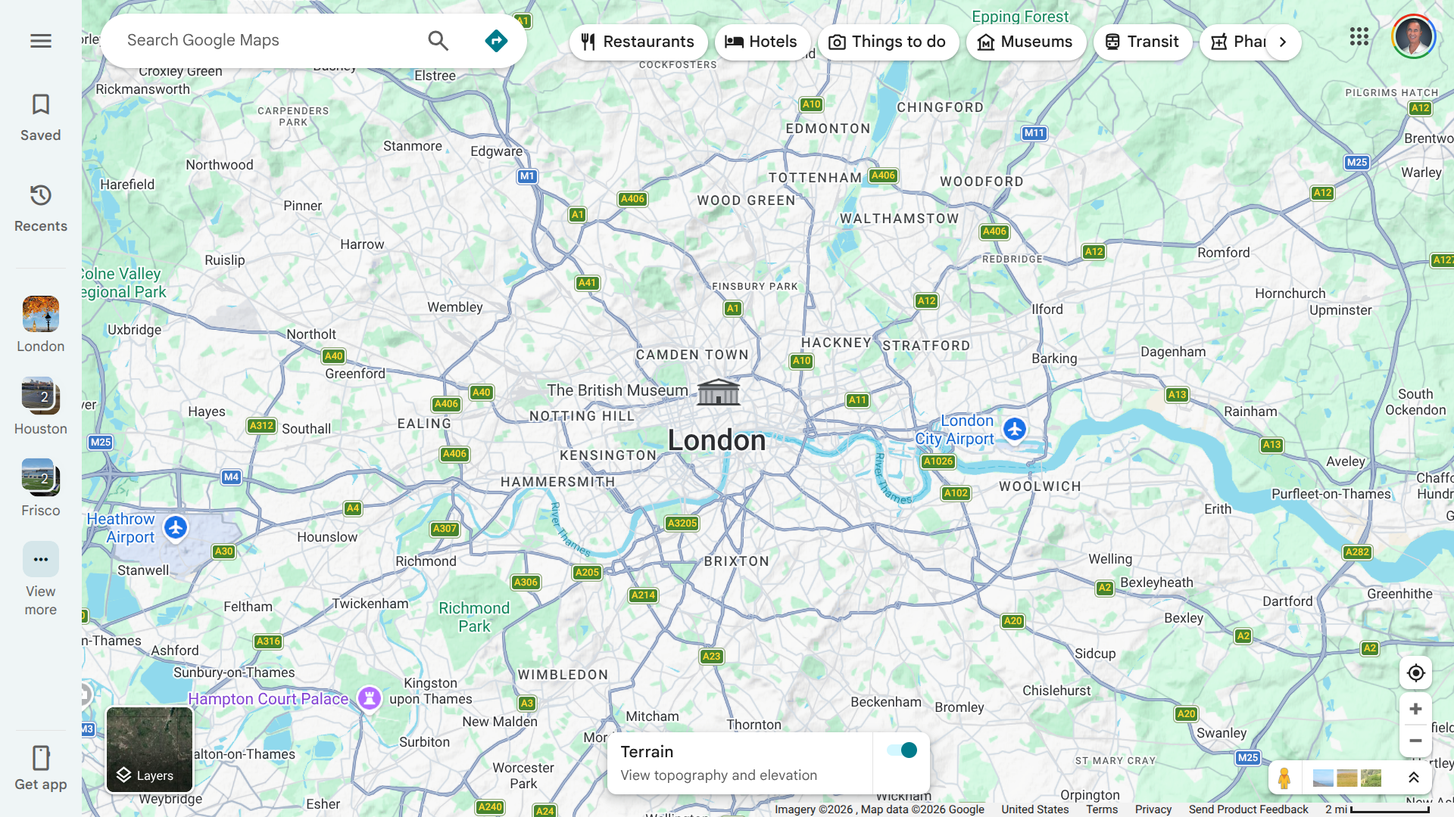
Task: Filter map by Hotels chip
Action: coord(762,42)
